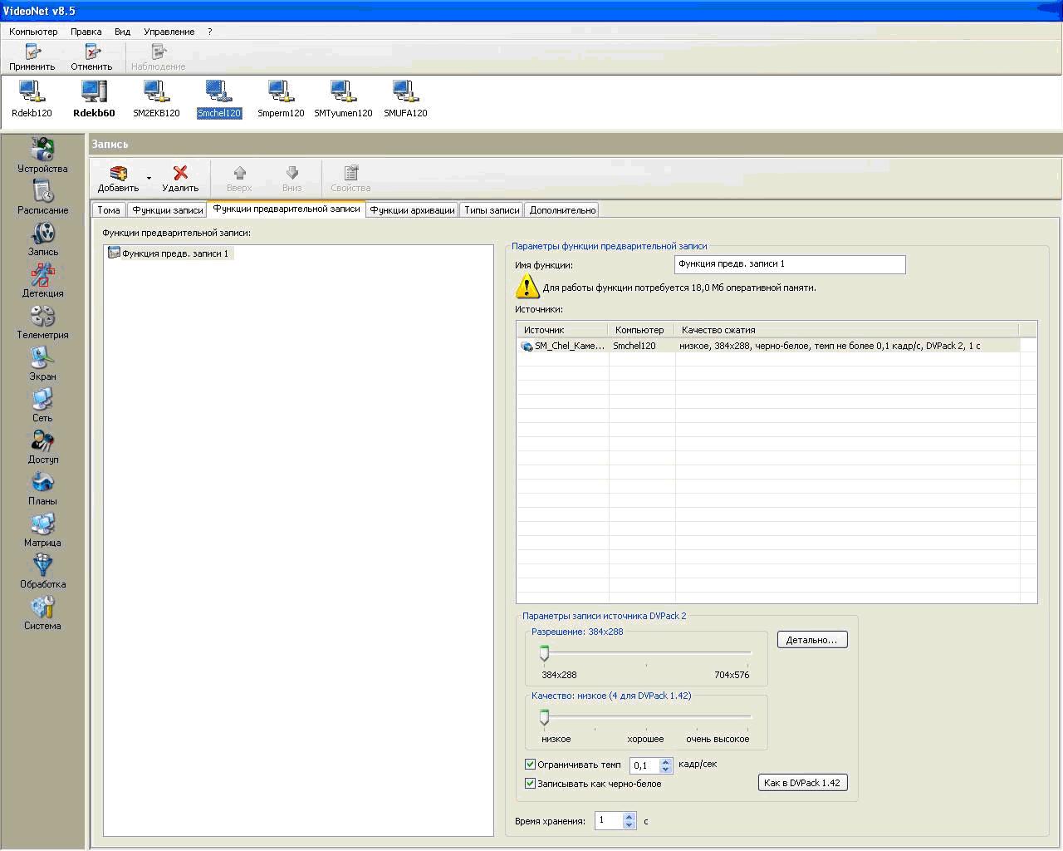The width and height of the screenshot is (1063, 851).
Task: Open the Телеметрия sidebar section
Action: point(42,322)
